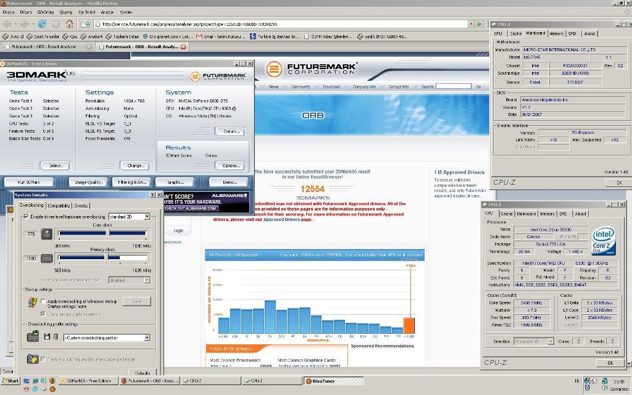The image size is (632, 395).
Task: Click the settings Change button in 3DMark05
Action: (x=135, y=165)
